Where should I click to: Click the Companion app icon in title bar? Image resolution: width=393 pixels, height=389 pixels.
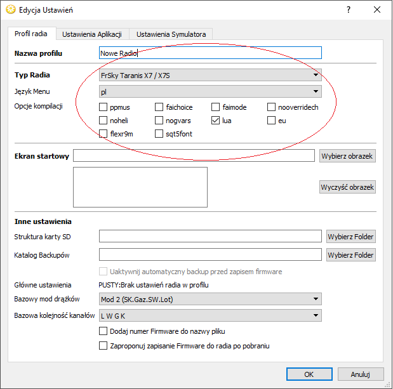click(11, 10)
